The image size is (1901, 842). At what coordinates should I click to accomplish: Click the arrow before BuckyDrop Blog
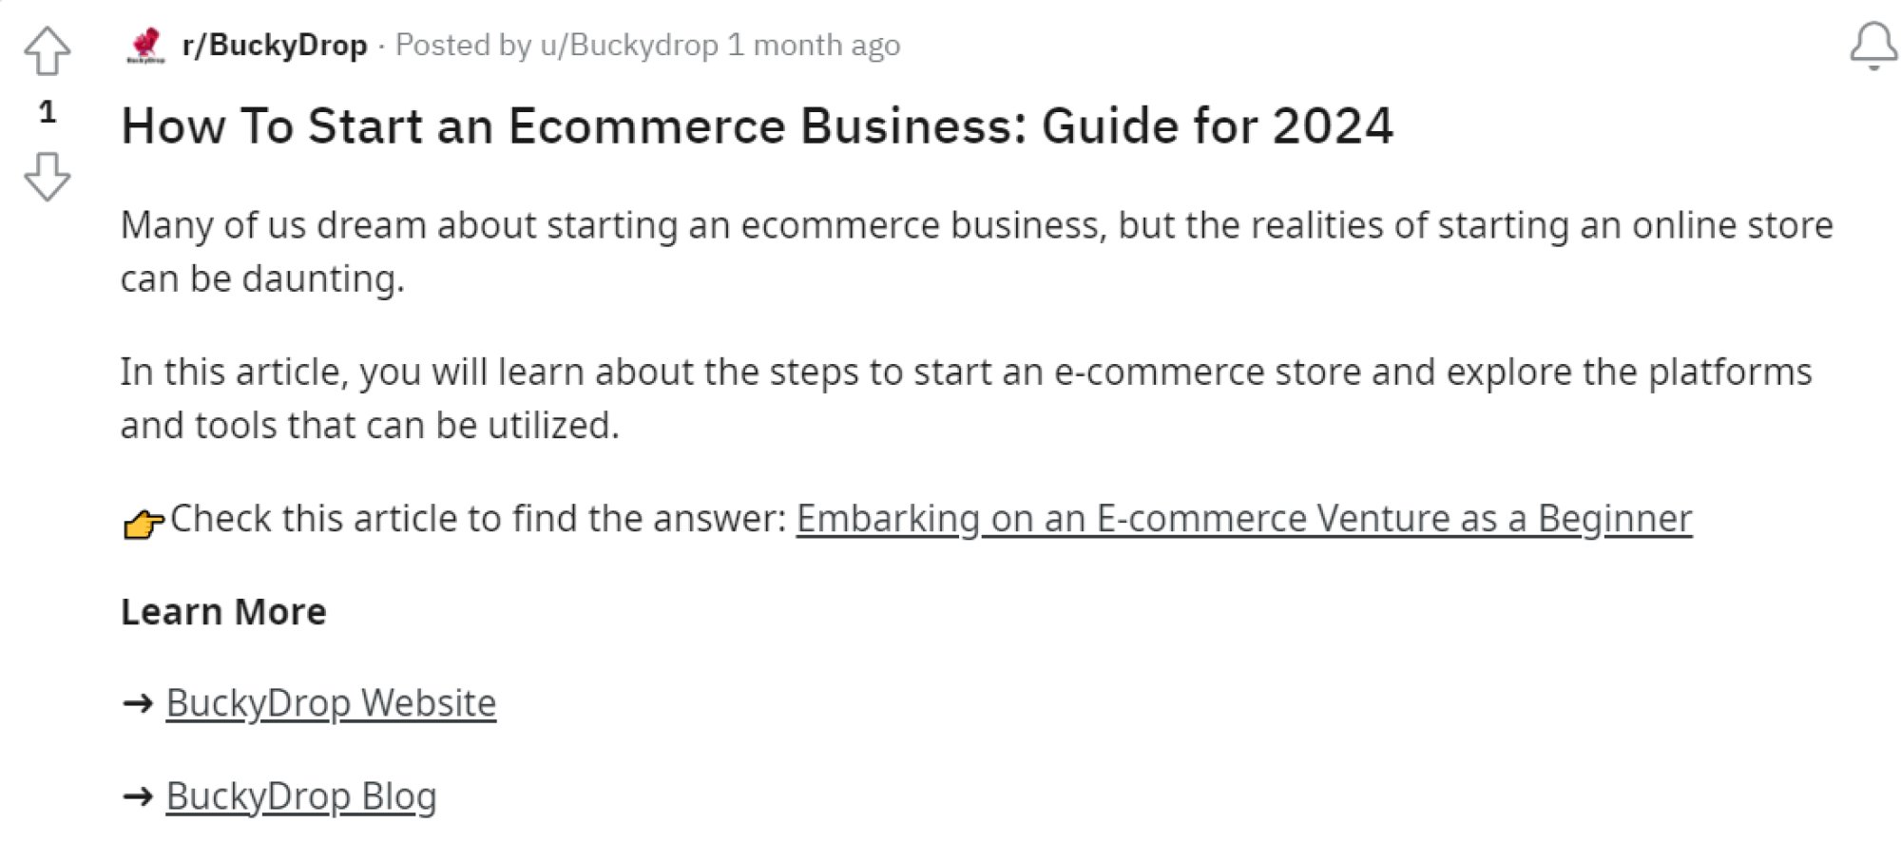click(x=138, y=796)
